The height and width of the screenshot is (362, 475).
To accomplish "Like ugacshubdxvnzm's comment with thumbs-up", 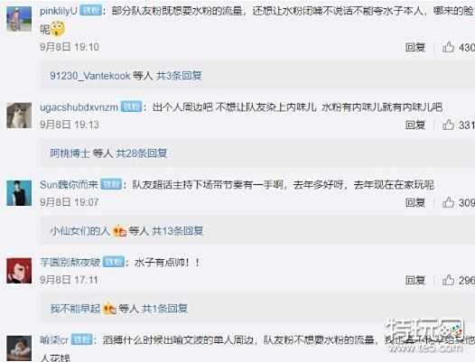I will (x=448, y=125).
